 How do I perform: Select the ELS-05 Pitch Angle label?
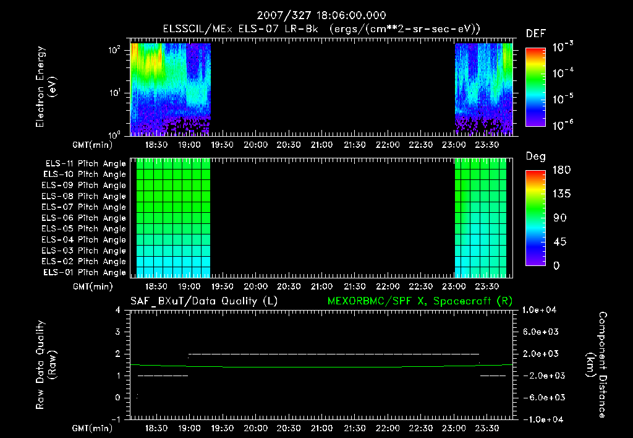click(83, 229)
